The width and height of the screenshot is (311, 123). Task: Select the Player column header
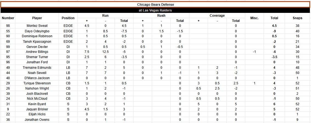pos(37,18)
